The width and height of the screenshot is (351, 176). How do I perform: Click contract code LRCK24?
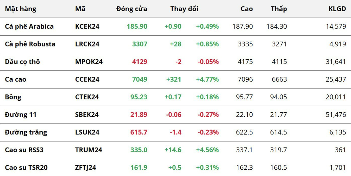tap(87, 44)
